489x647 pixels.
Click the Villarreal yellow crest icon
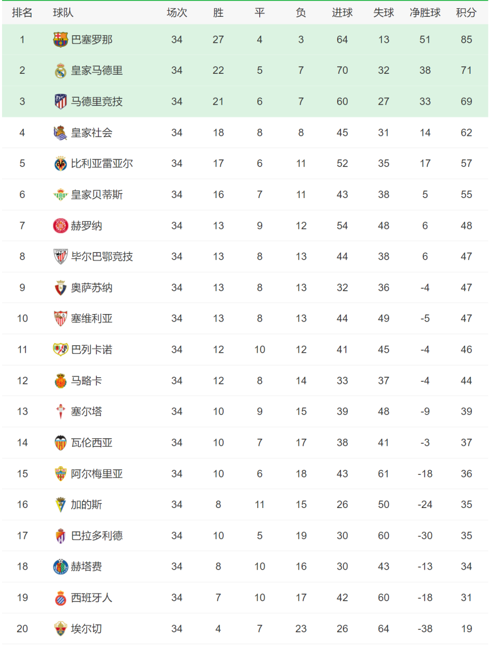point(61,164)
